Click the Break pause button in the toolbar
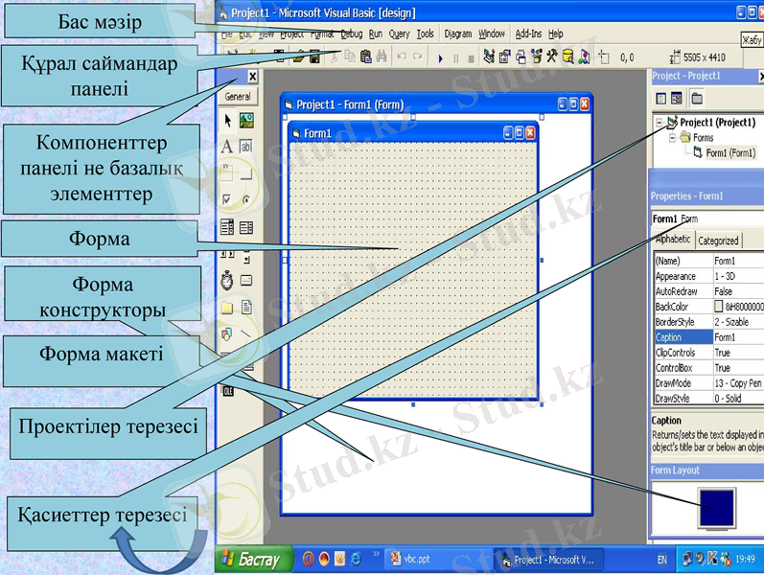 (456, 58)
